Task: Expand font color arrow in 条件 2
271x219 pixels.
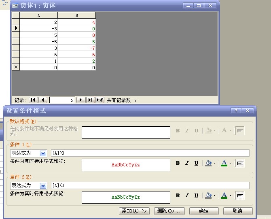Action: coord(231,196)
